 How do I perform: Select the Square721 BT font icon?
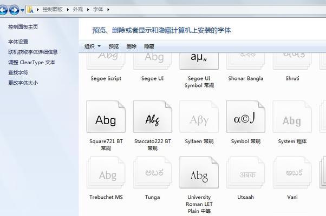tap(106, 117)
